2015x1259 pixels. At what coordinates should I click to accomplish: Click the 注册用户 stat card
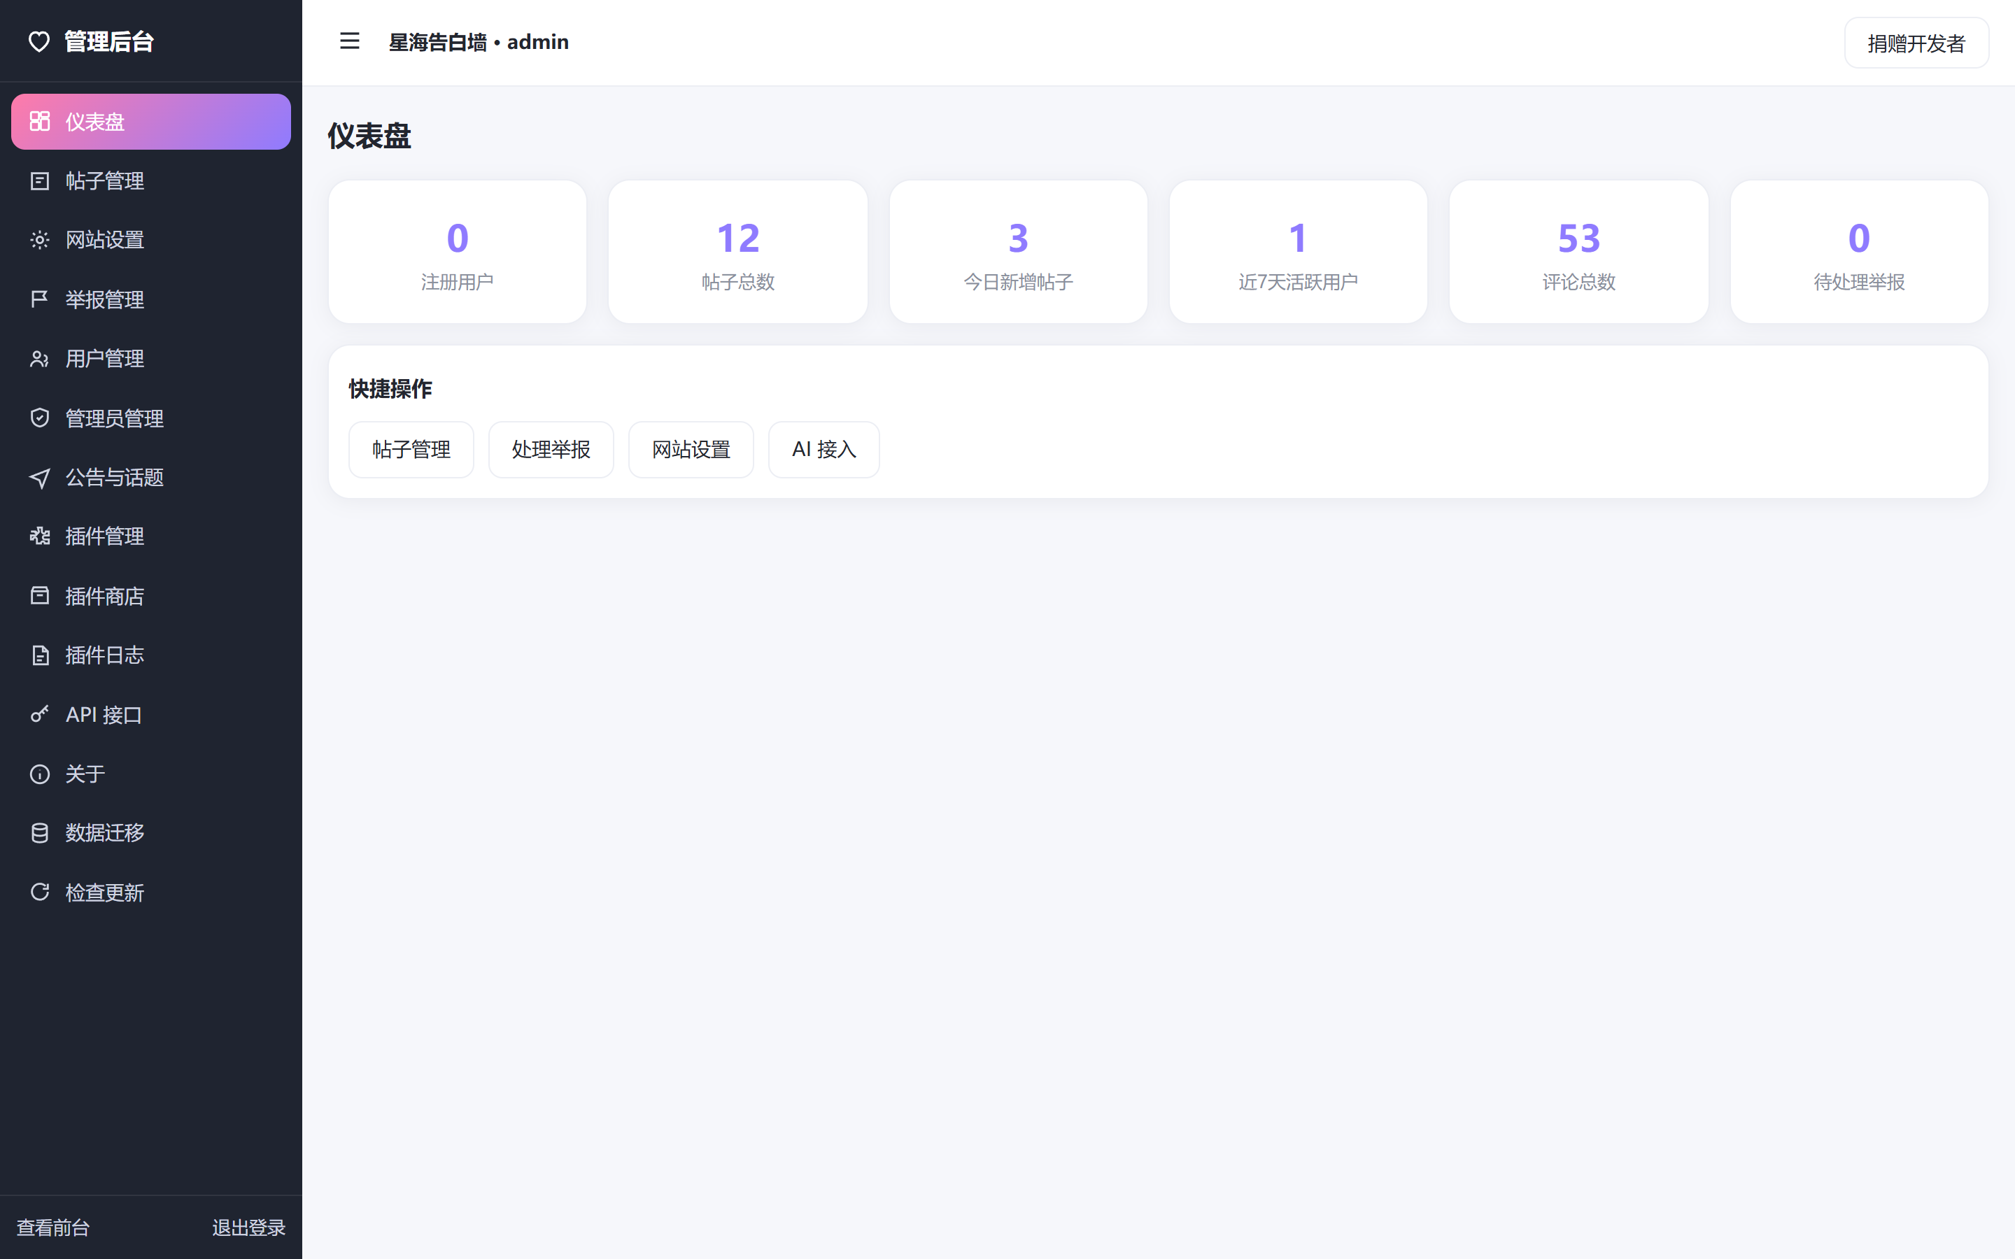point(457,252)
